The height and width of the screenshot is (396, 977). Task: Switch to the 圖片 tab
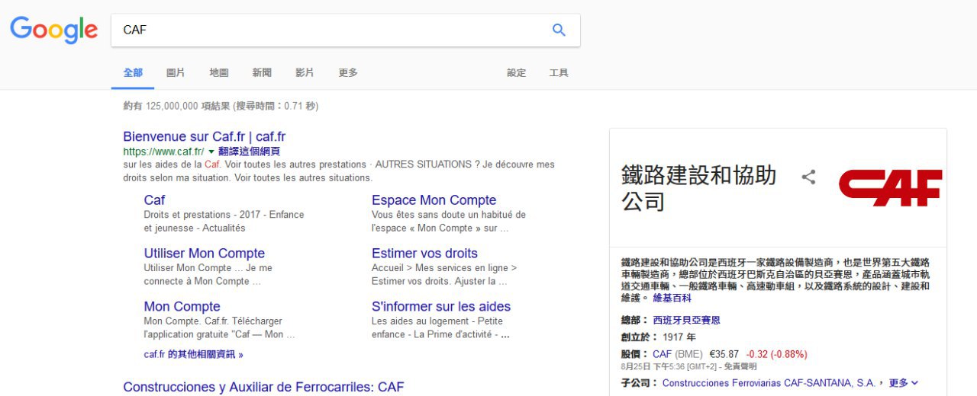tap(176, 72)
